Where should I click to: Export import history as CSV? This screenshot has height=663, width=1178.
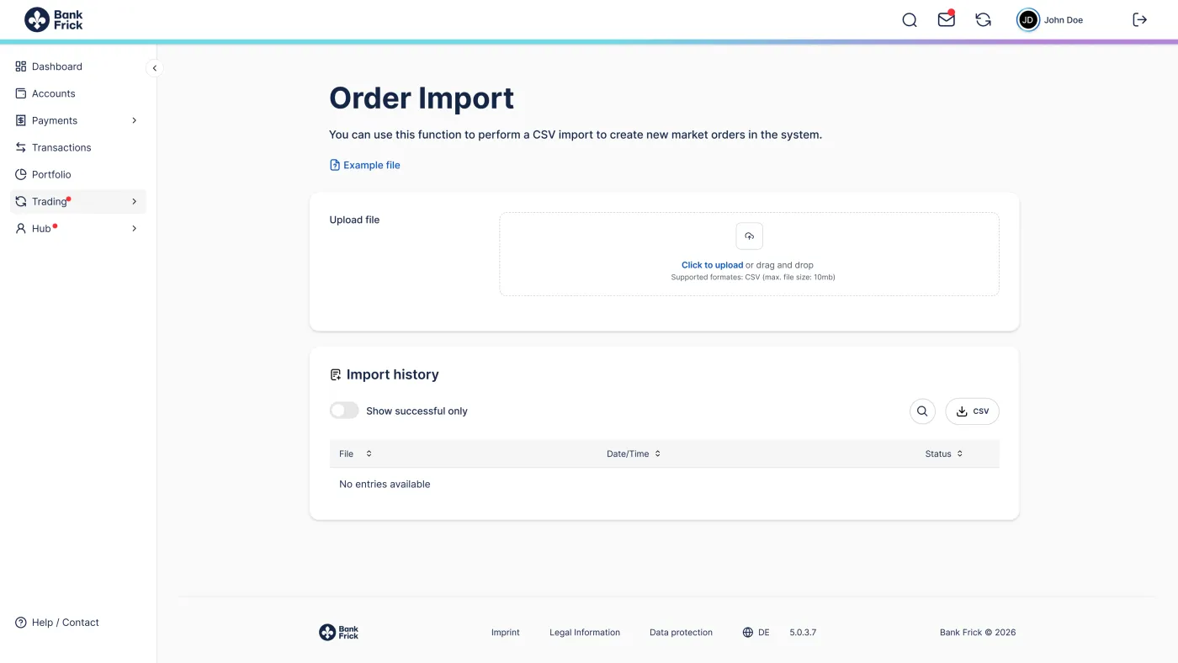click(x=973, y=411)
